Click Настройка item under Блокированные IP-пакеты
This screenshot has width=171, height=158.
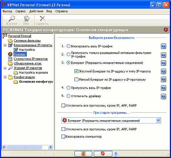[x=27, y=50]
